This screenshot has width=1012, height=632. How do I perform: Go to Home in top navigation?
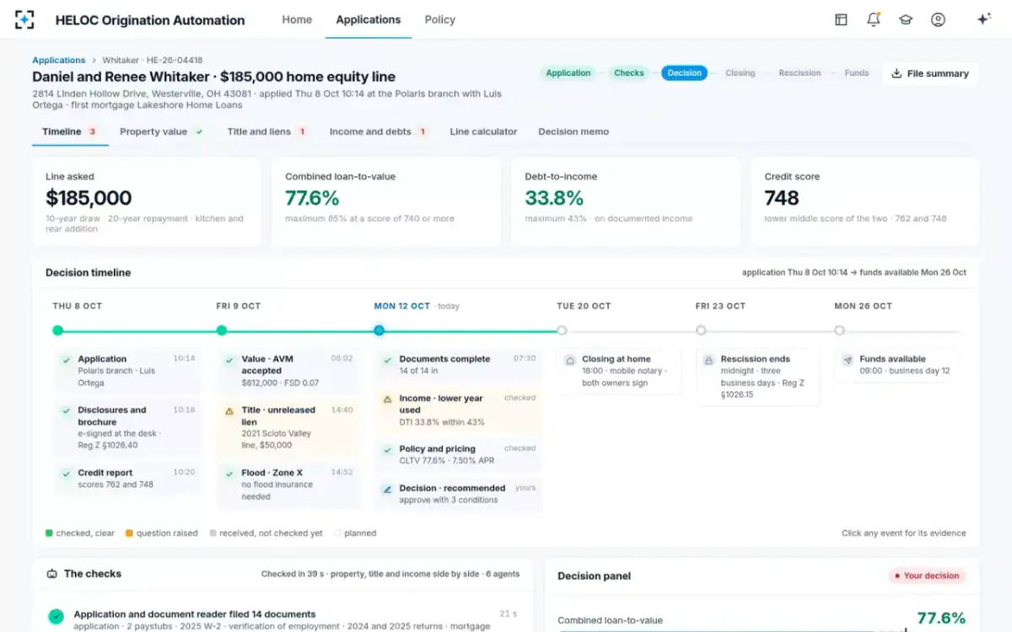(297, 19)
